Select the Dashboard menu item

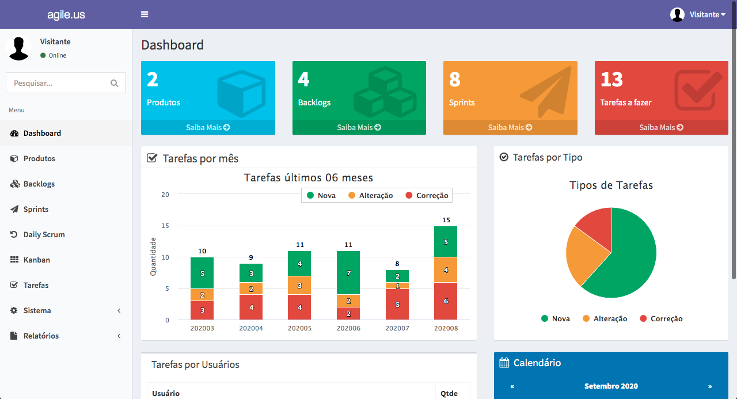pyautogui.click(x=66, y=133)
